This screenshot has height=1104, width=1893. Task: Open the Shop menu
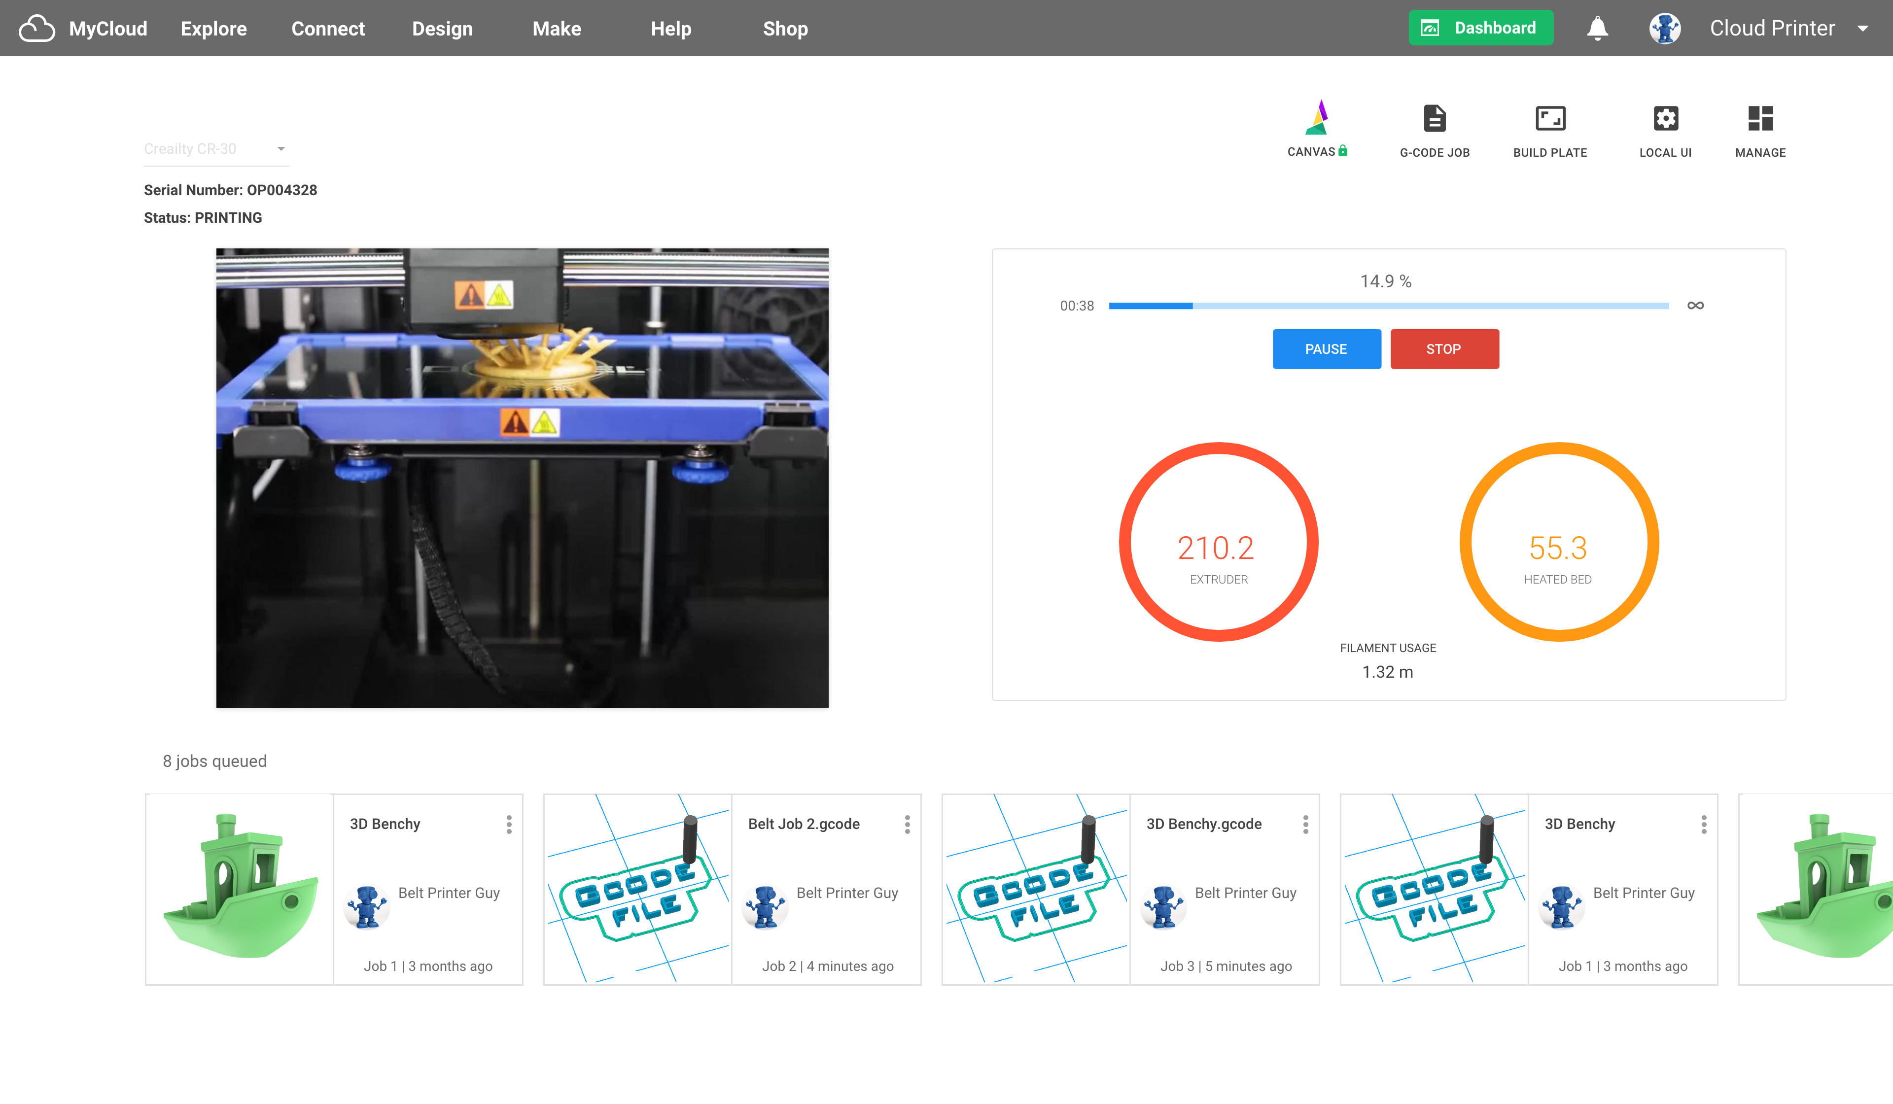pyautogui.click(x=785, y=29)
